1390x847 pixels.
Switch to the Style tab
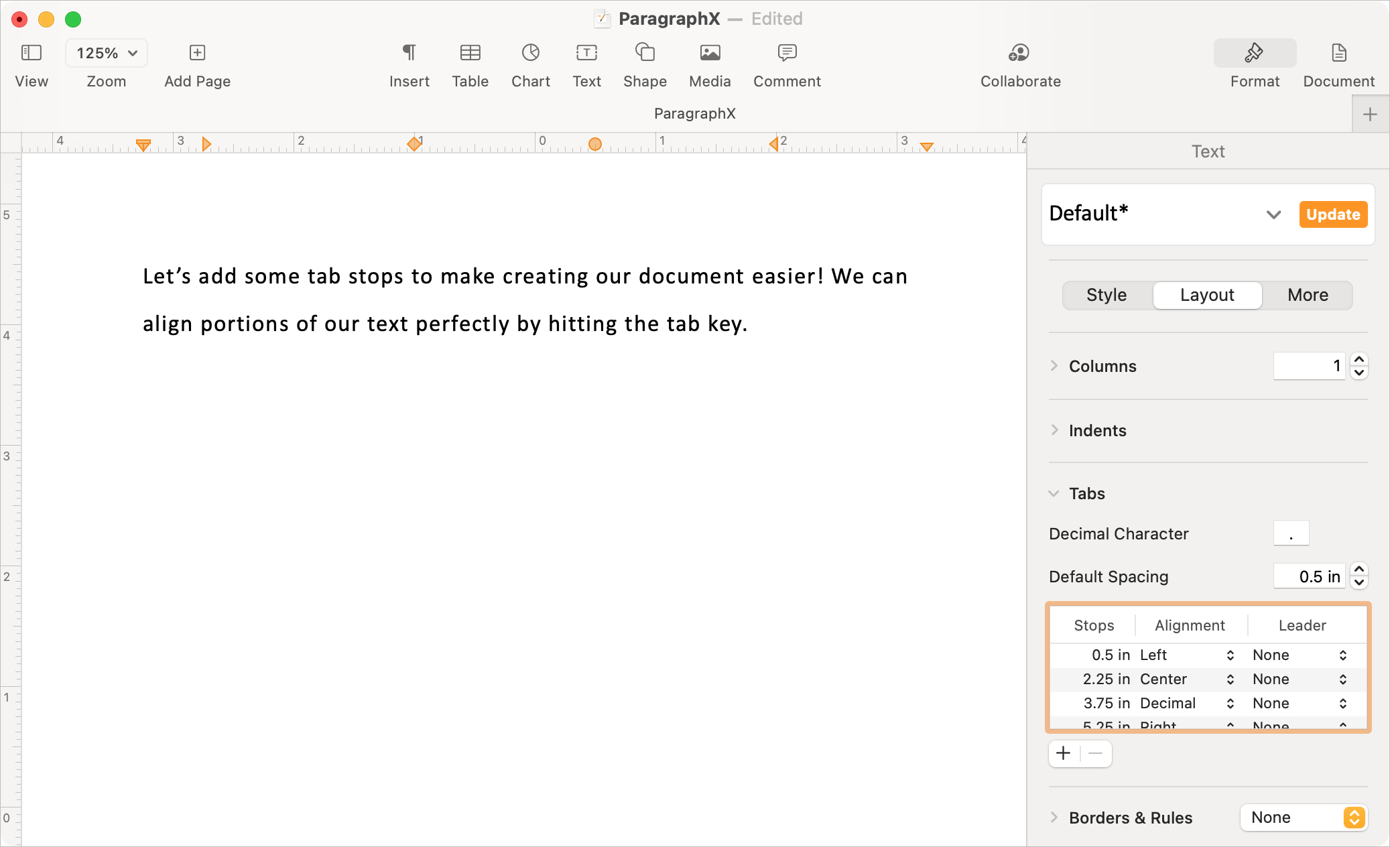(1107, 295)
